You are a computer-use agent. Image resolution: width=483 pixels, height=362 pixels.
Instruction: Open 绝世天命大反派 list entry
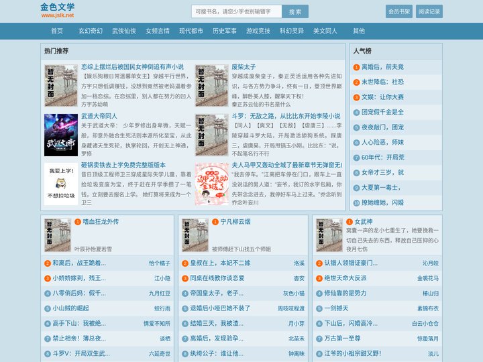click(345, 278)
